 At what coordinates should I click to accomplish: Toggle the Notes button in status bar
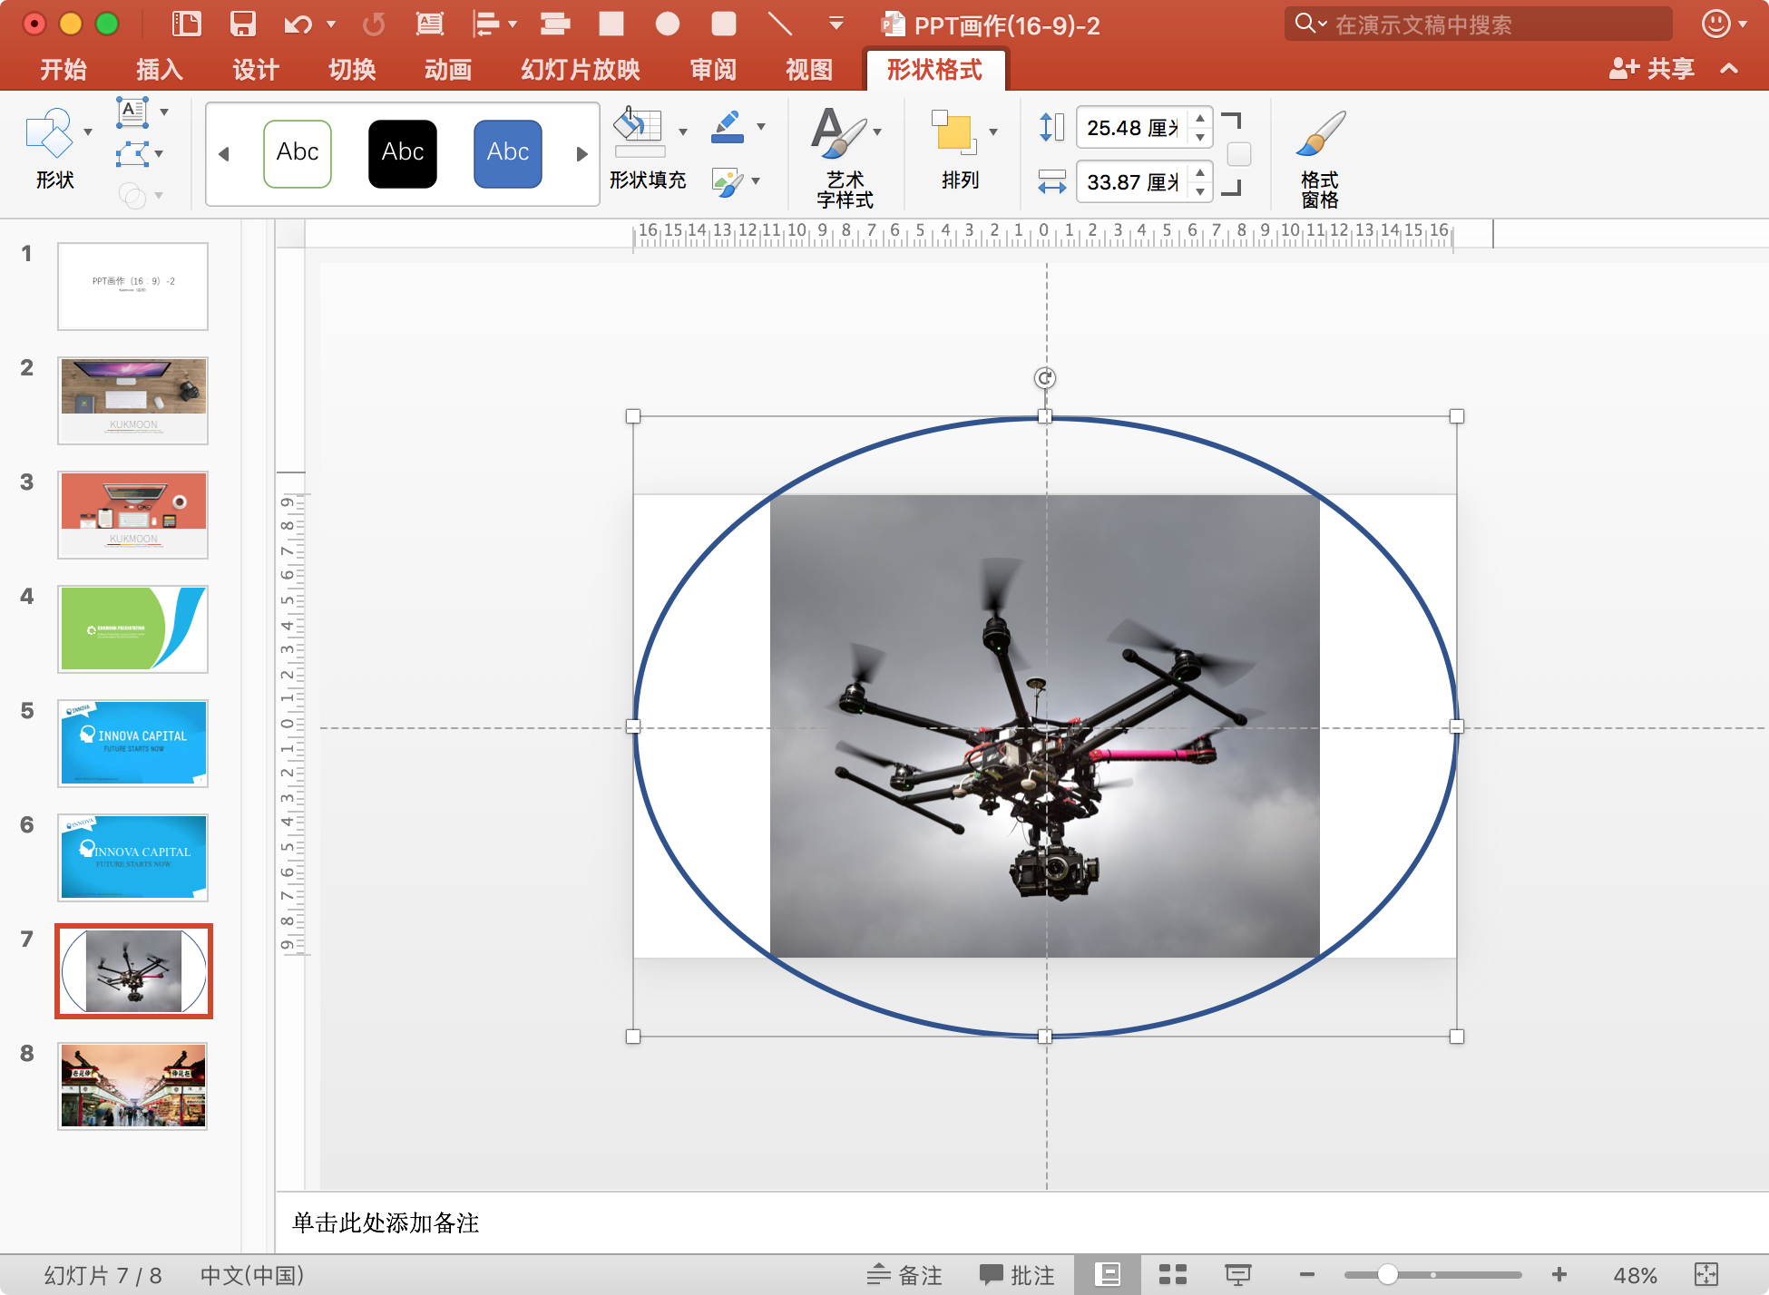tap(904, 1275)
